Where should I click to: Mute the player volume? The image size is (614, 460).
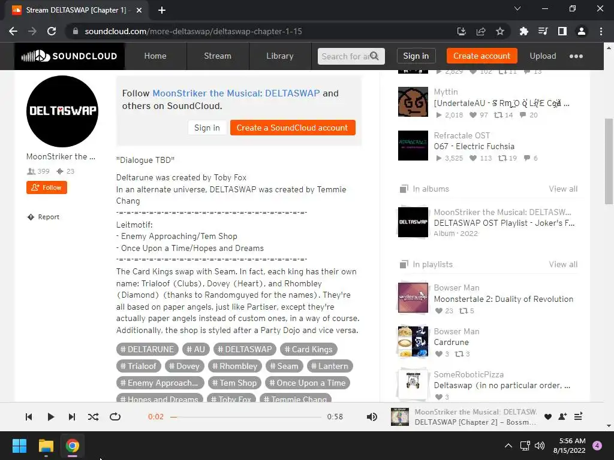click(x=372, y=417)
